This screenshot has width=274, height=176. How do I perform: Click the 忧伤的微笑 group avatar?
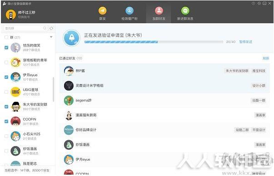coord(15,48)
